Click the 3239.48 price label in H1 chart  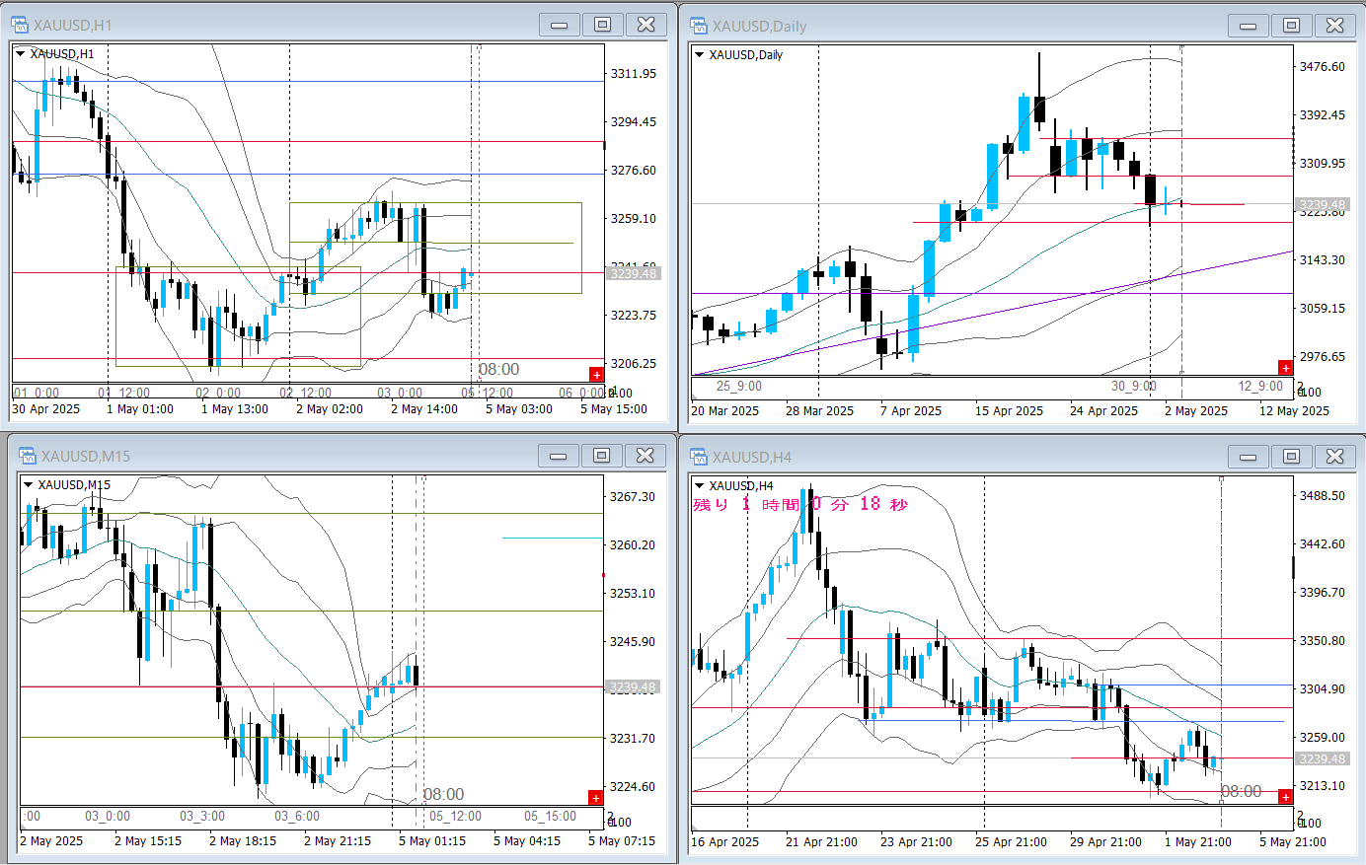point(633,273)
